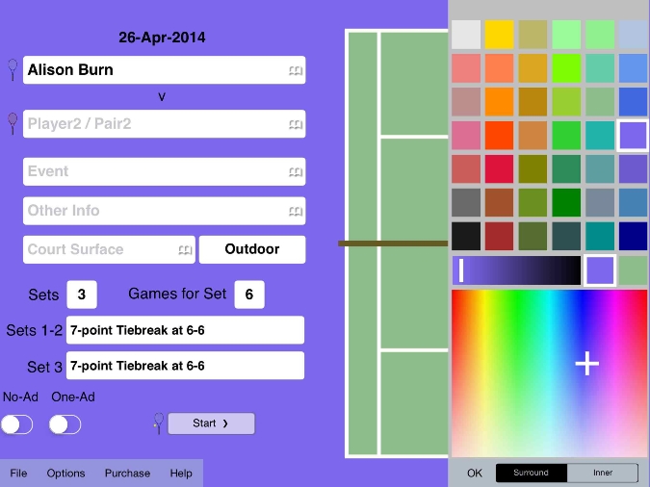
Task: Open Set 3 tiebreak rule selector
Action: pyautogui.click(x=185, y=366)
